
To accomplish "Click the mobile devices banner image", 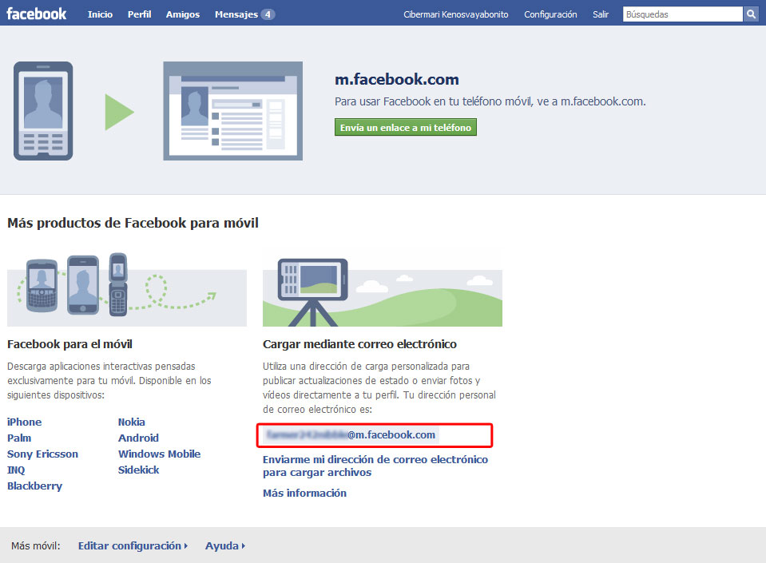I will 127,289.
